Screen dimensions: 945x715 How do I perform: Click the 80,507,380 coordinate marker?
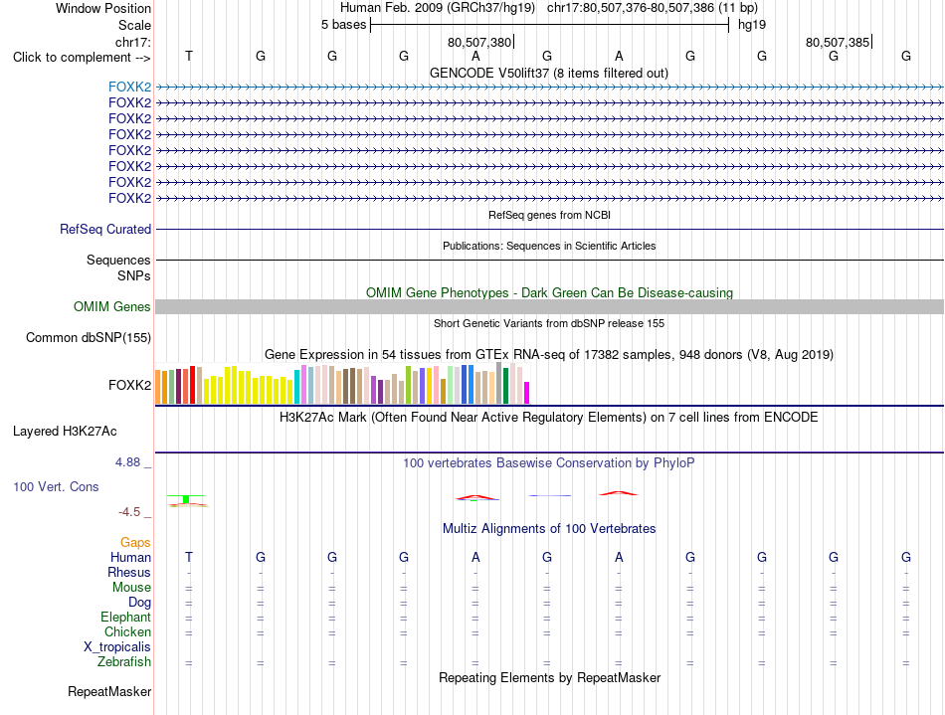pyautogui.click(x=479, y=42)
